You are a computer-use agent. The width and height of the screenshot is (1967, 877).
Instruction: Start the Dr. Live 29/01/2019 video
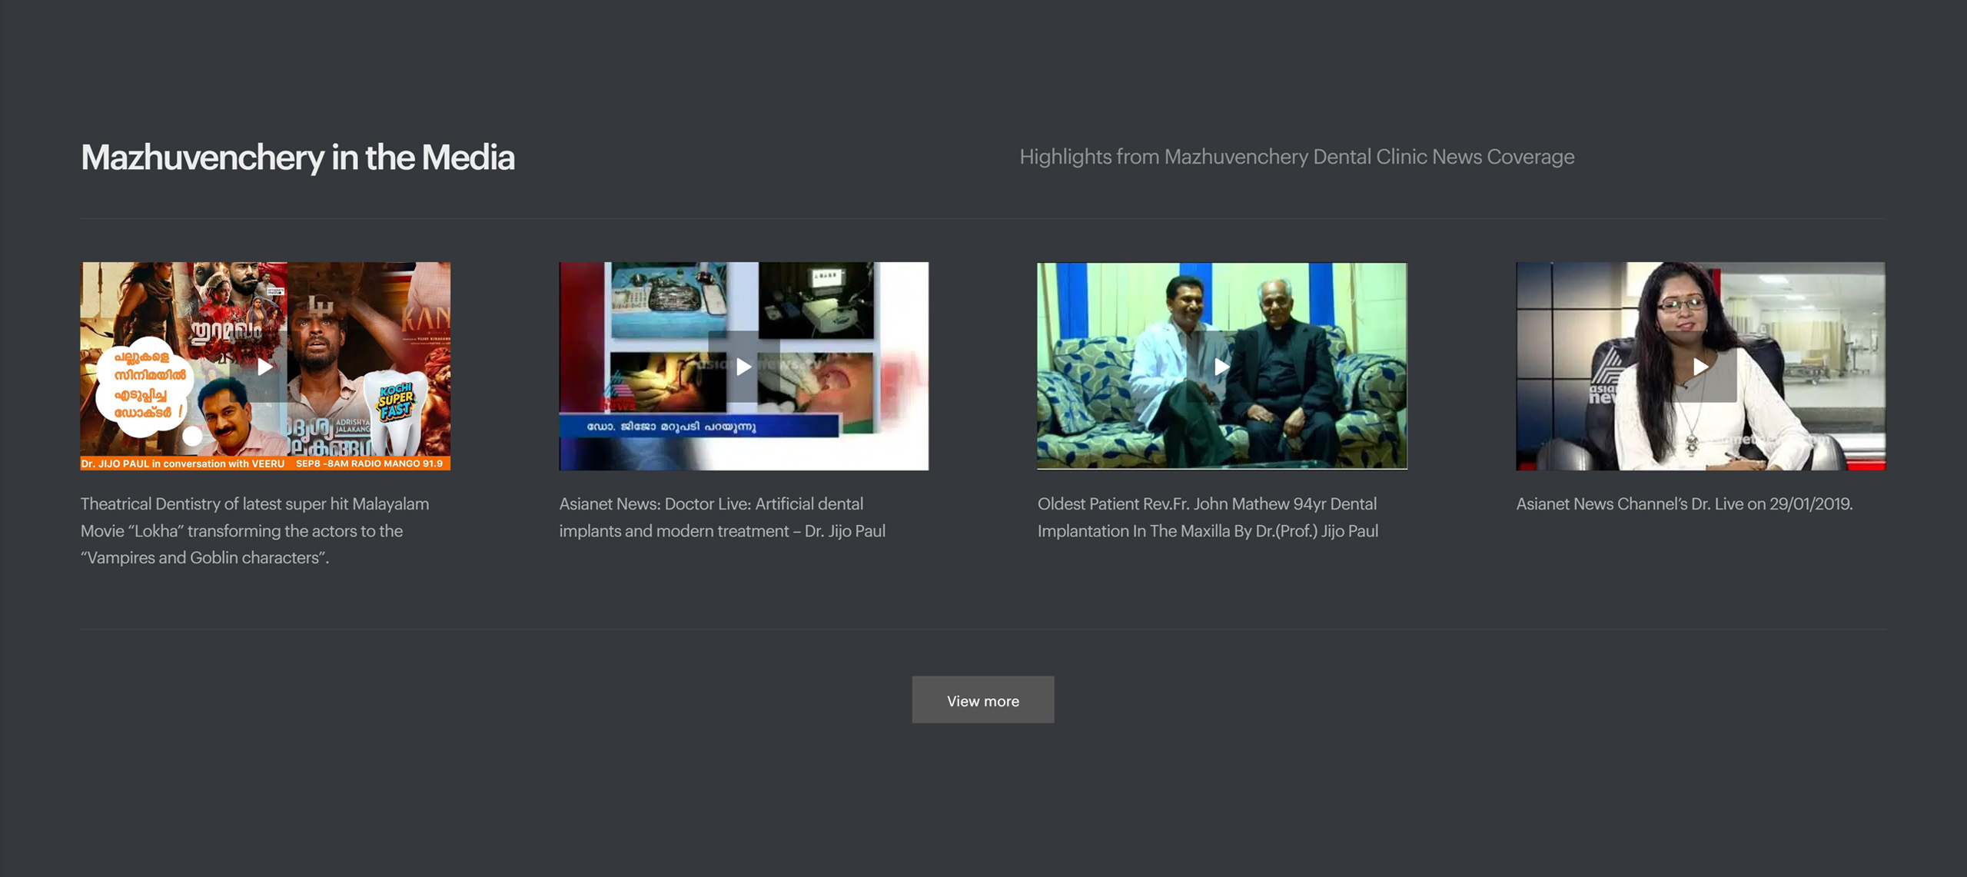[x=1700, y=367]
